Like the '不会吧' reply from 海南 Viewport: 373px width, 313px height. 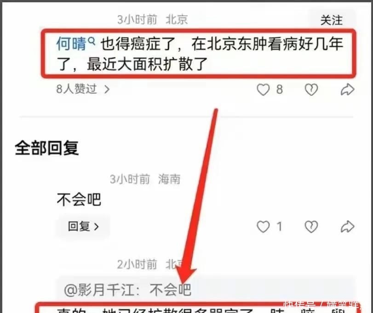coord(263,226)
